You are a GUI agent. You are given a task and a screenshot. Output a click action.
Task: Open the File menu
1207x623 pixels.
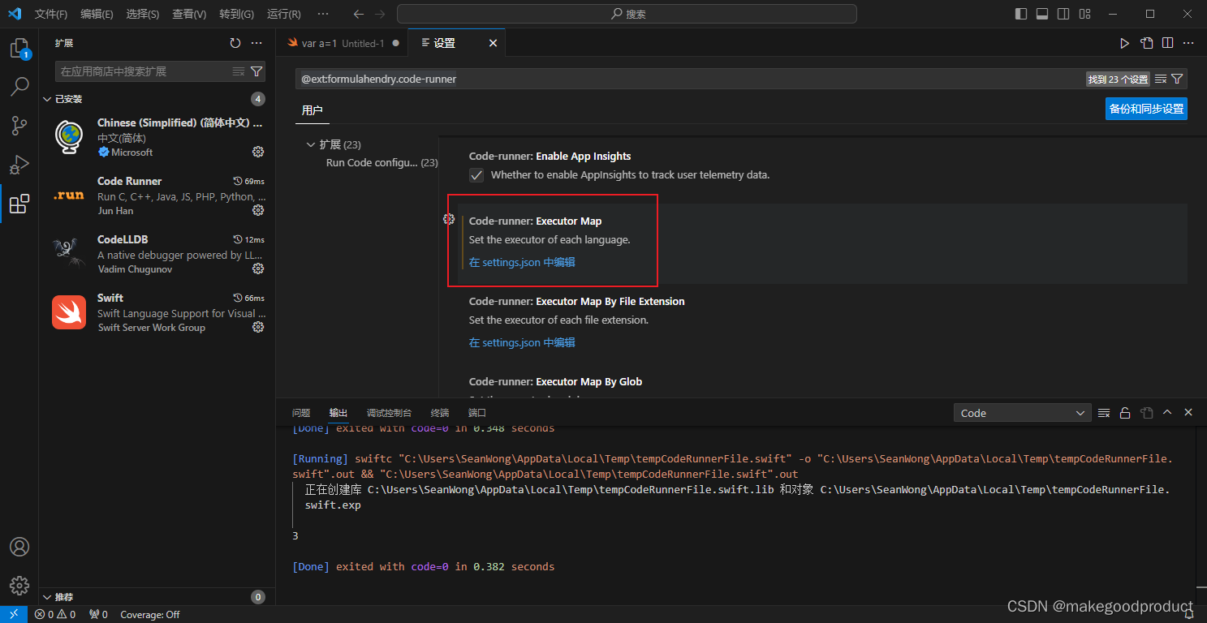[51, 14]
